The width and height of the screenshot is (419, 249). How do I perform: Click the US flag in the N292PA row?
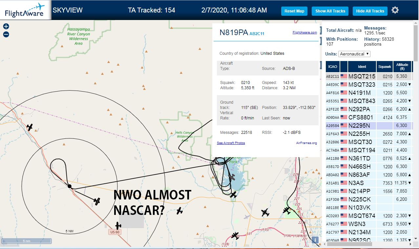(344, 109)
